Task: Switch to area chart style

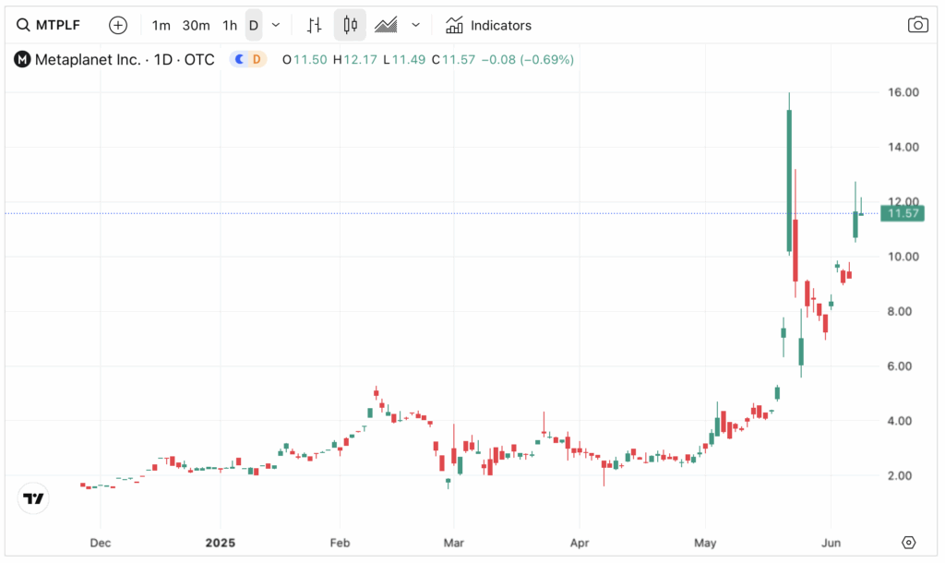Action: click(x=386, y=25)
